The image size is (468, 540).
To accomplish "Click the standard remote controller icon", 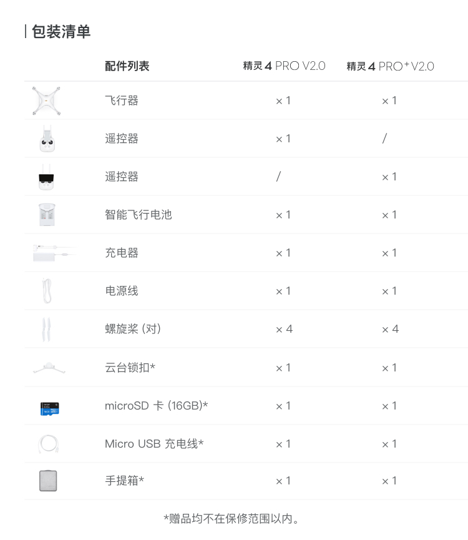I will (47, 139).
